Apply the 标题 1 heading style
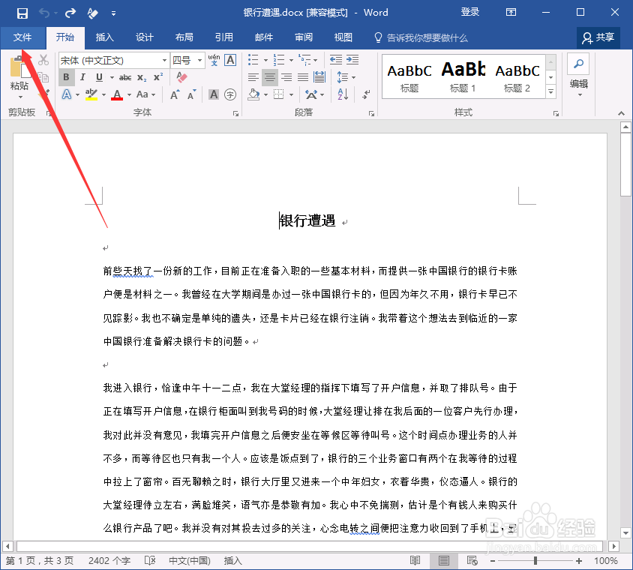Image resolution: width=633 pixels, height=570 pixels. [x=463, y=76]
